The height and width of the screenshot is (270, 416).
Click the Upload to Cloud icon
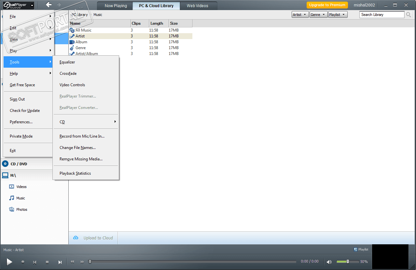[76, 238]
